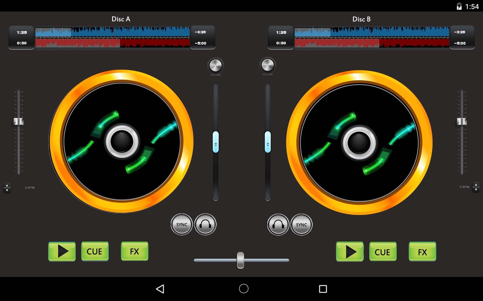The width and height of the screenshot is (483, 301).
Task: Play Disc B with the green play button
Action: 350,252
